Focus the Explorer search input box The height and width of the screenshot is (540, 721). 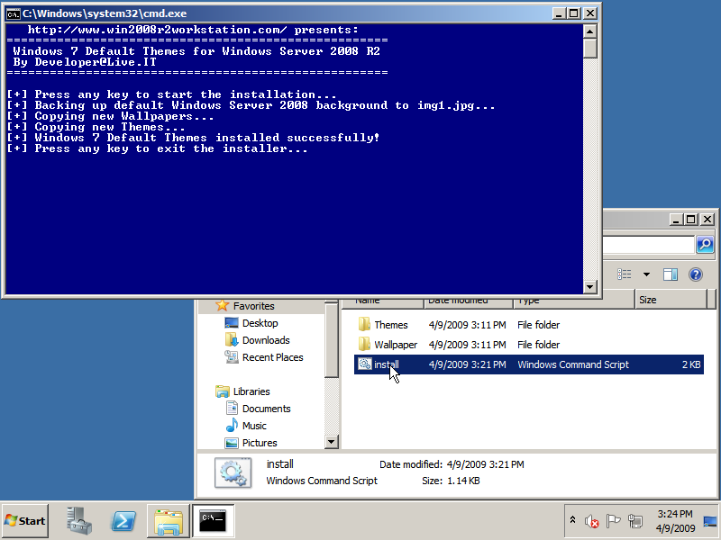648,244
